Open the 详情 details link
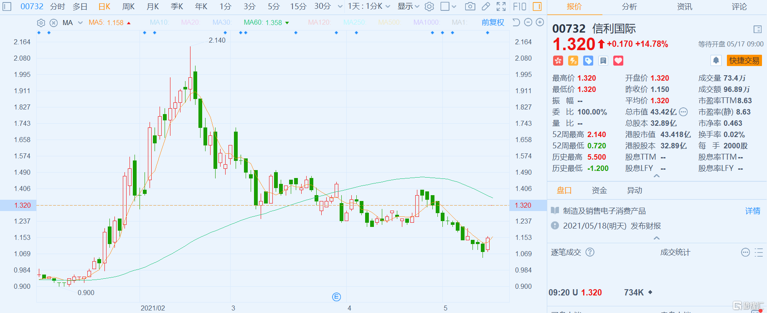This screenshot has width=767, height=313. tap(753, 211)
